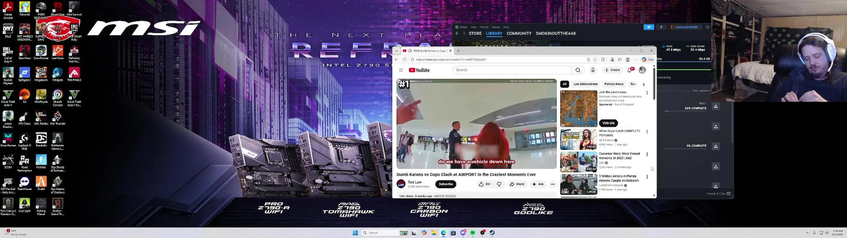Open options menu for Join the pirate crew ad
This screenshot has width=847, height=238.
point(647,93)
